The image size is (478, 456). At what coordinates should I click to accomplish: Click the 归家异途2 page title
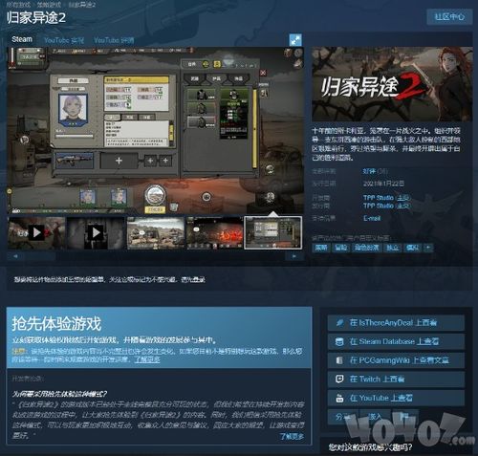[36, 17]
